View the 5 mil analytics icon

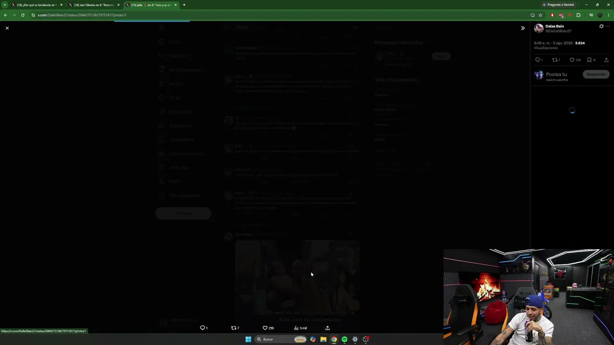tap(296, 328)
